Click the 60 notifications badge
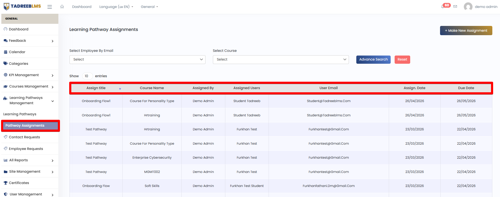Screen dimensions: 500x197 [x=447, y=5]
